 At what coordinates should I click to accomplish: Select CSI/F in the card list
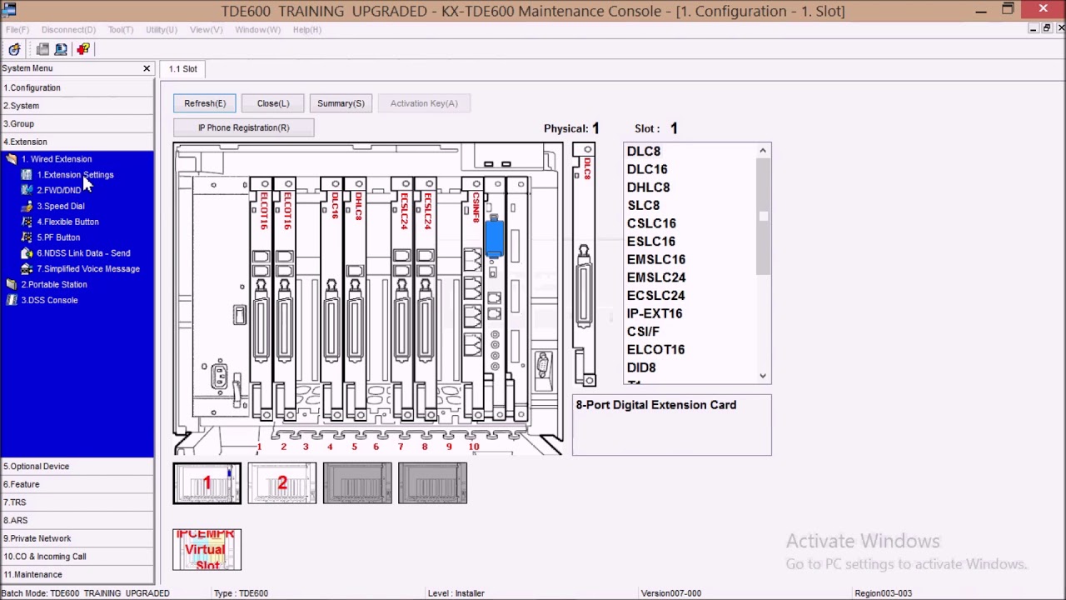point(643,332)
